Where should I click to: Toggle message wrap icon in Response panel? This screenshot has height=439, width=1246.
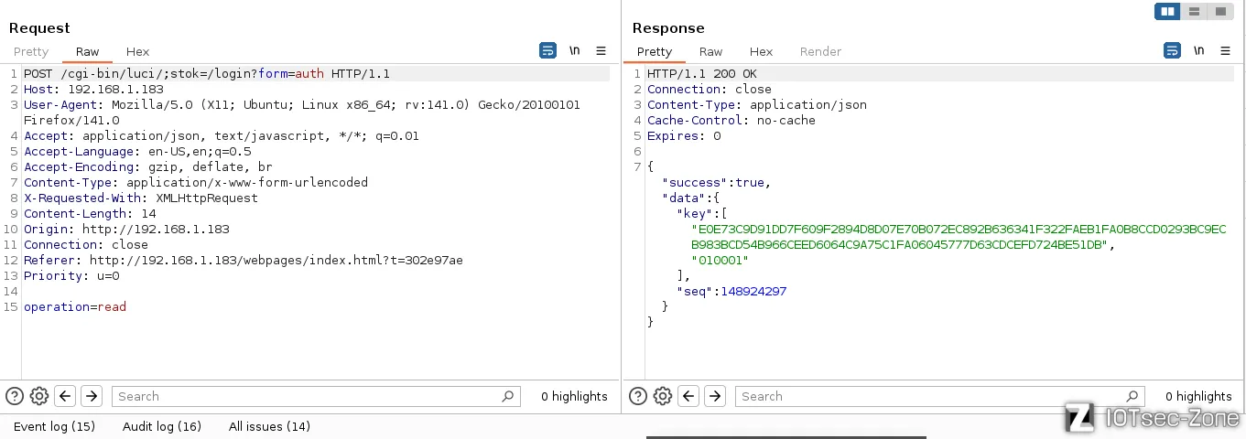point(1172,50)
